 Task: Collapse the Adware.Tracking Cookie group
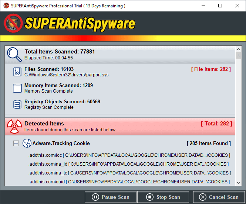(16, 143)
